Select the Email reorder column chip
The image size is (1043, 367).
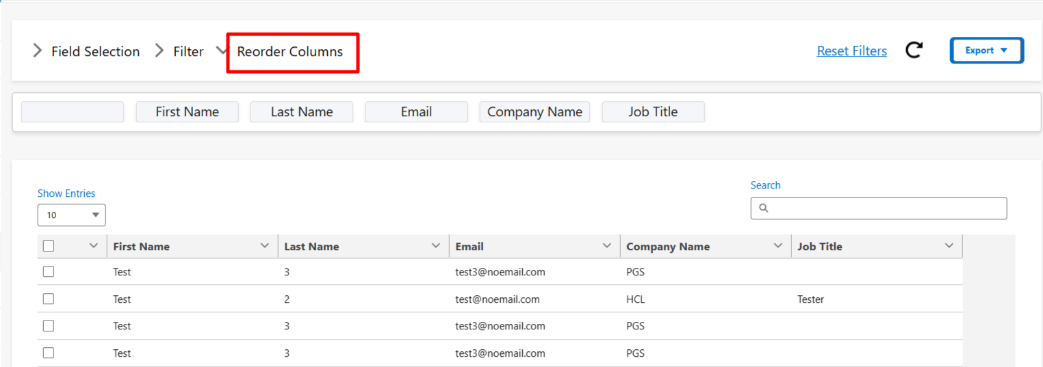tap(416, 112)
